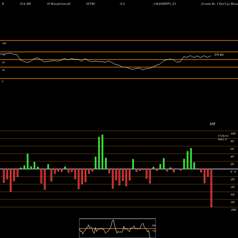This screenshot has width=238, height=238.
Task: Click the -40 label on MR axis
Action: click(x=232, y=187)
